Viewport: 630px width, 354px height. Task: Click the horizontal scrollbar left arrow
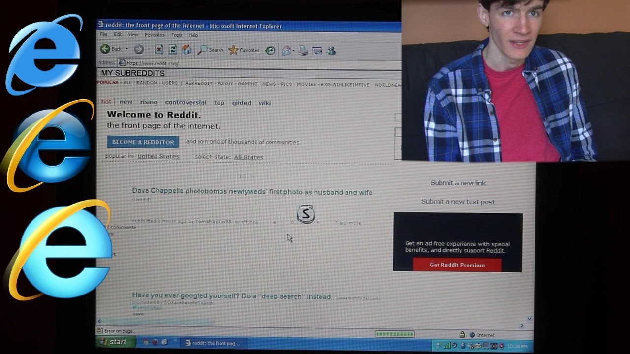coord(99,321)
